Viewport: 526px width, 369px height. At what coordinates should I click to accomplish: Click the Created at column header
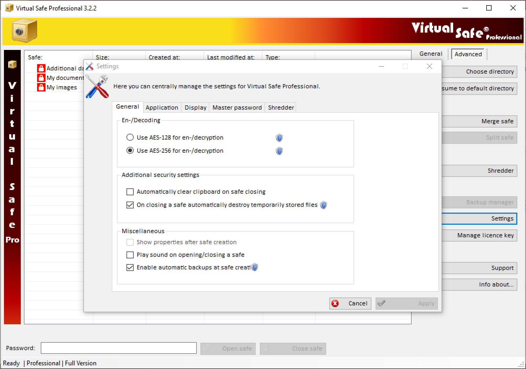coord(175,56)
